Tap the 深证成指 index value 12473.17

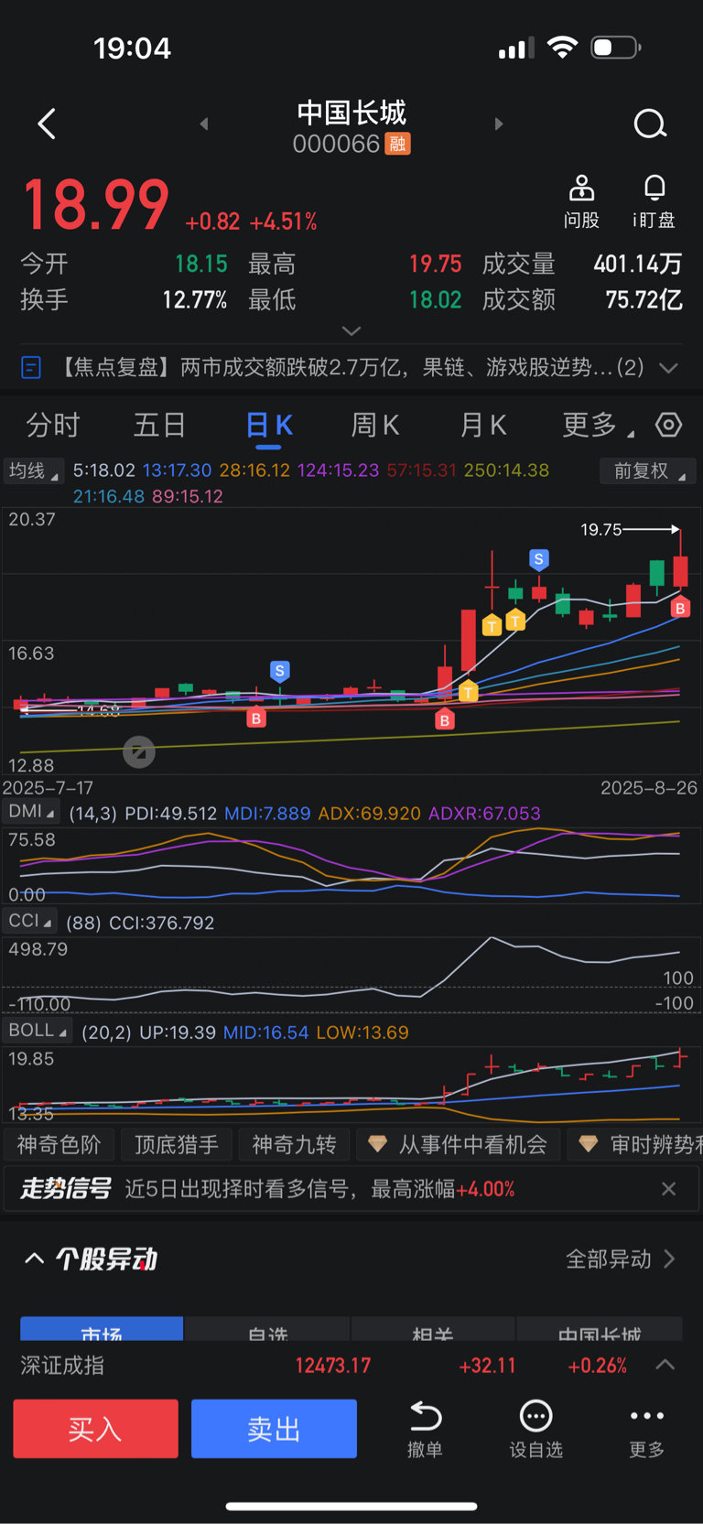click(x=333, y=1365)
